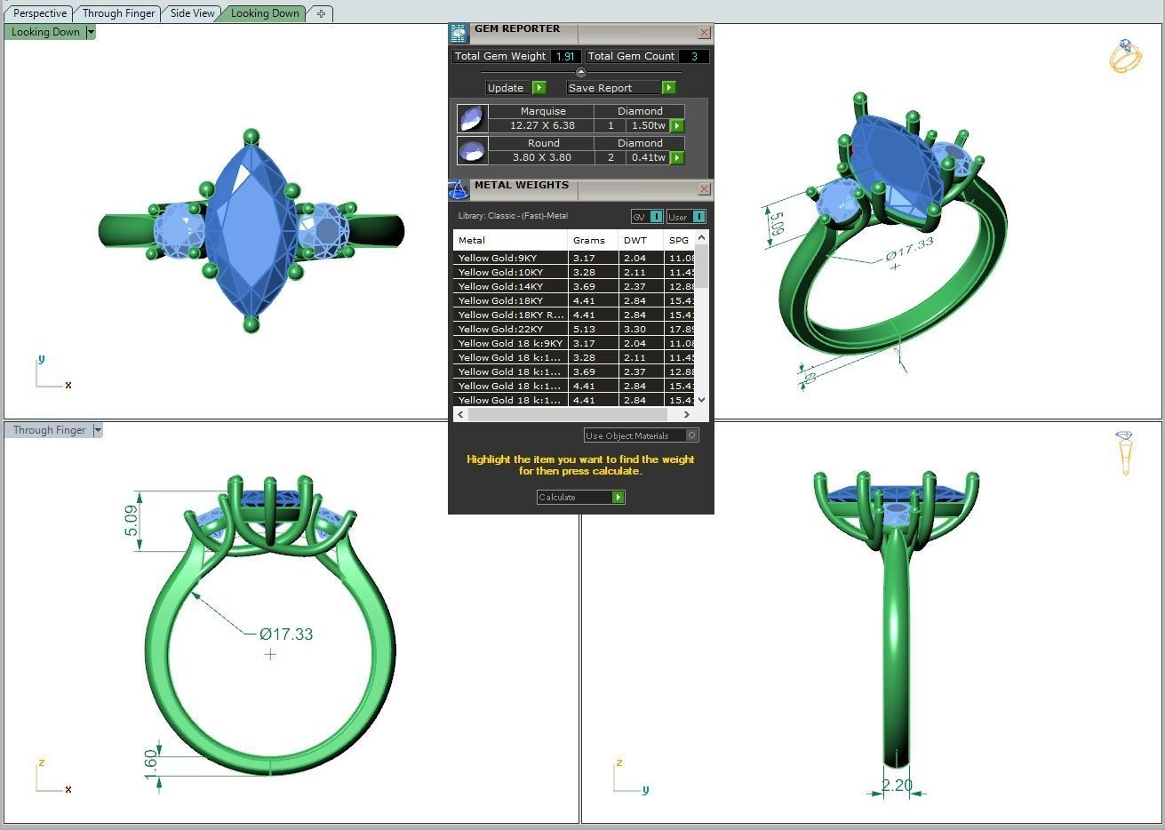Select Yellow Gold:22KY row
This screenshot has width=1165, height=830.
[x=574, y=329]
